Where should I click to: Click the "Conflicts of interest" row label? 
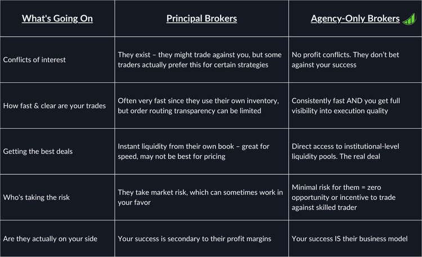point(35,60)
